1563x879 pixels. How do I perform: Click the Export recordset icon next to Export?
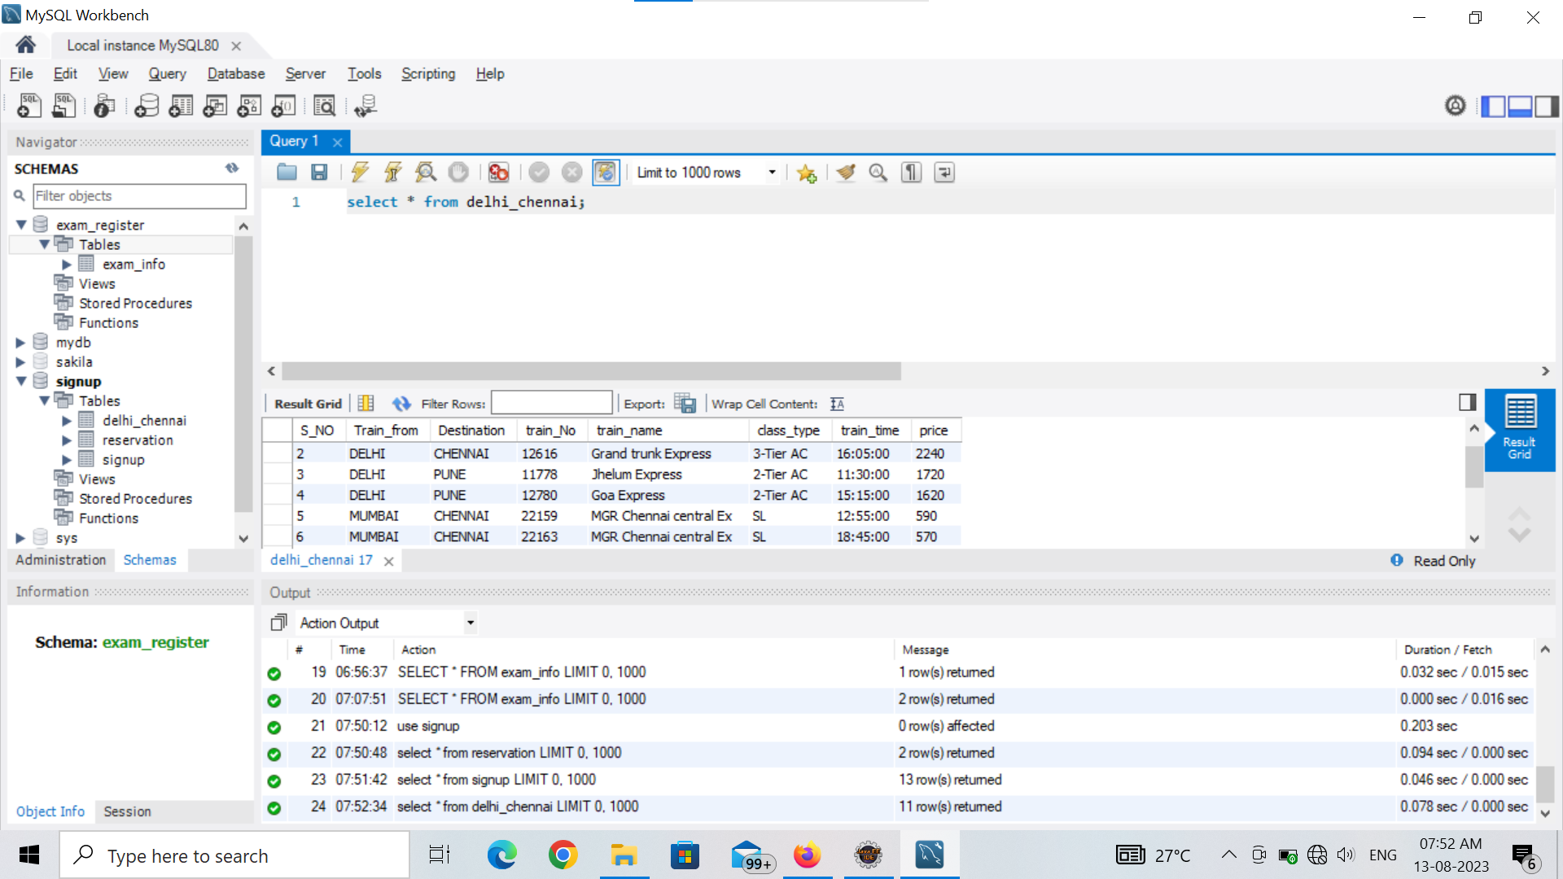click(x=685, y=403)
